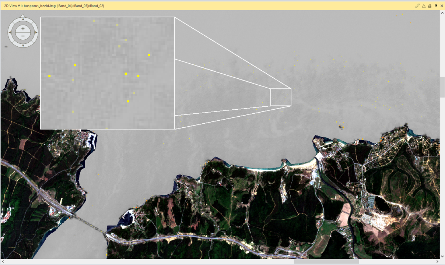Pan right using navigation wheel arrow

[36, 32]
